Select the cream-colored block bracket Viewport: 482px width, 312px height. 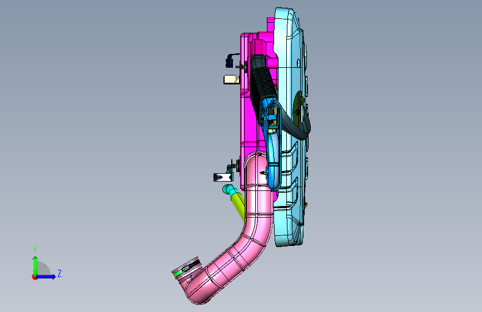231,79
